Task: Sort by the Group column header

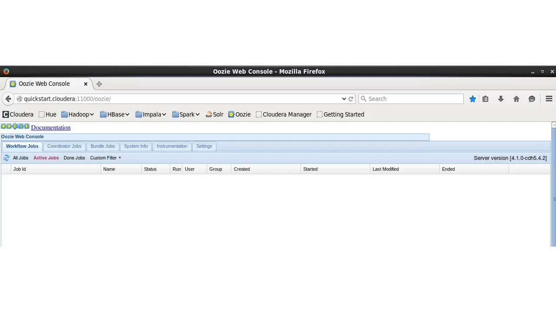Action: pyautogui.click(x=219, y=169)
